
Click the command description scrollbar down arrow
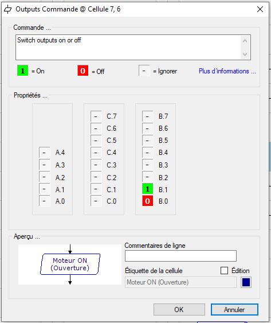tap(245, 54)
